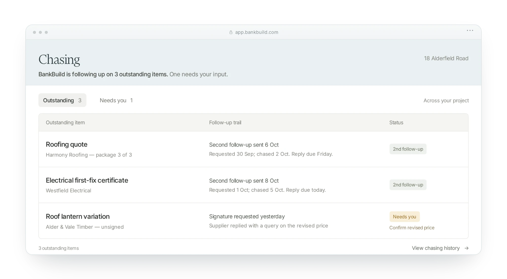507x279 pixels.
Task: Click Confirm revised price link
Action: (412, 228)
